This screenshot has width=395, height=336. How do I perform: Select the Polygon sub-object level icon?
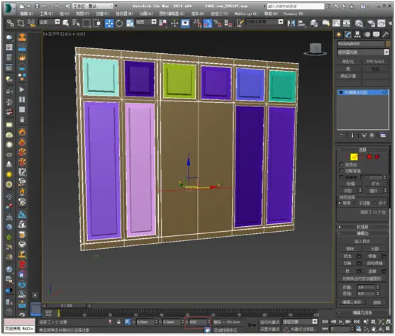369,157
